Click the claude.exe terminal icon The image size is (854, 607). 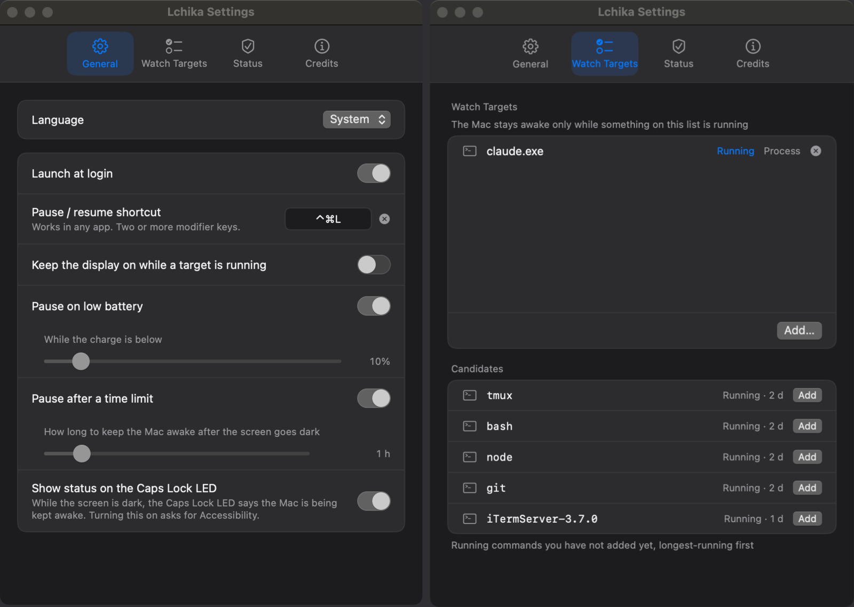[470, 151]
